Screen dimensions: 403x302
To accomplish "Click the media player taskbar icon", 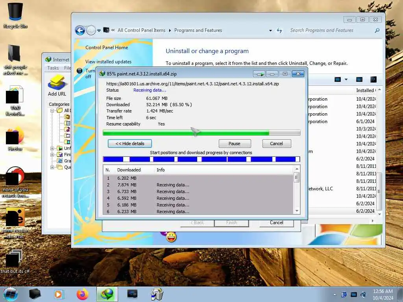I will (59, 294).
